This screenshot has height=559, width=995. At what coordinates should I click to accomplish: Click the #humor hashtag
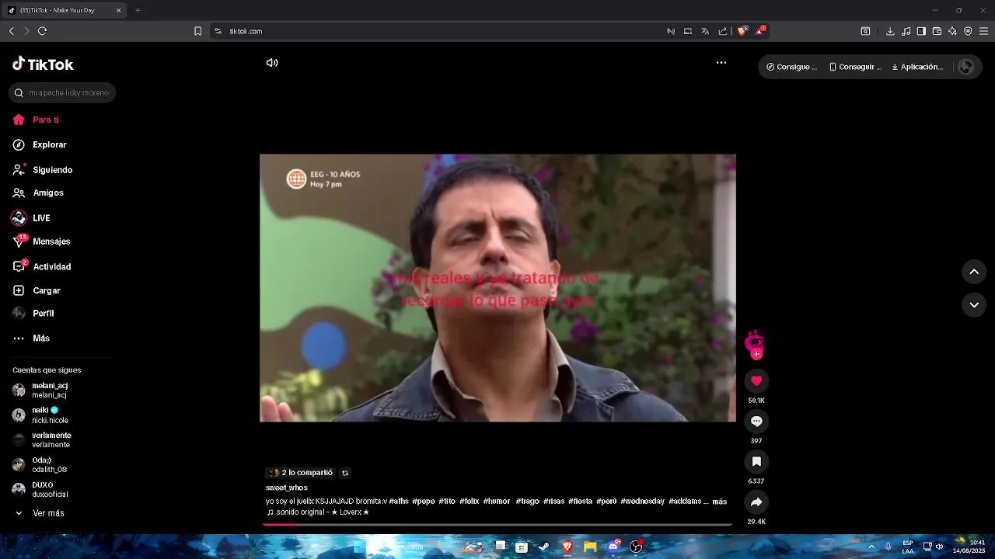(x=497, y=501)
